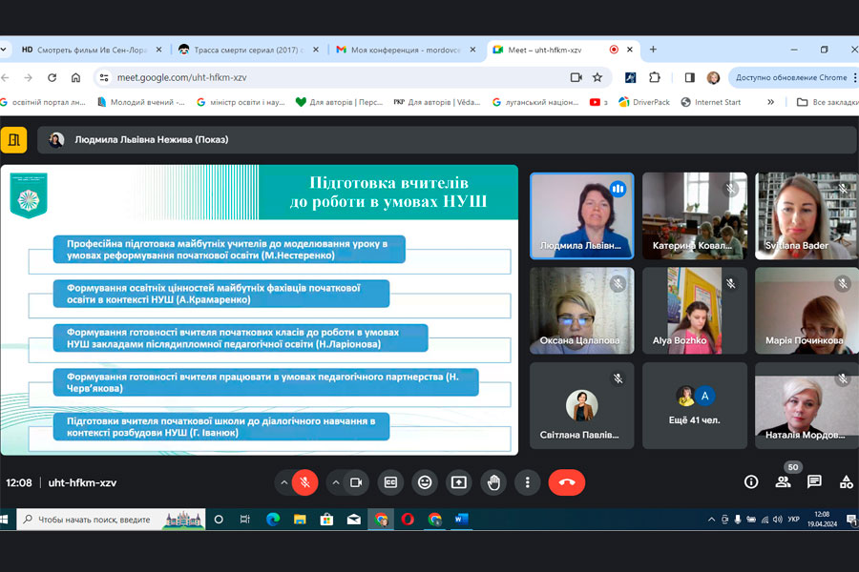Open the in-call chat panel
859x572 pixels.
814,482
